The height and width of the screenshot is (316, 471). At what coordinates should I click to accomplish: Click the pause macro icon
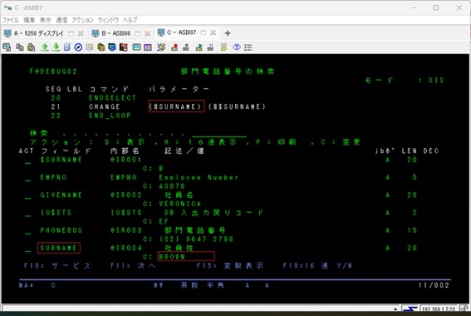coord(210,47)
